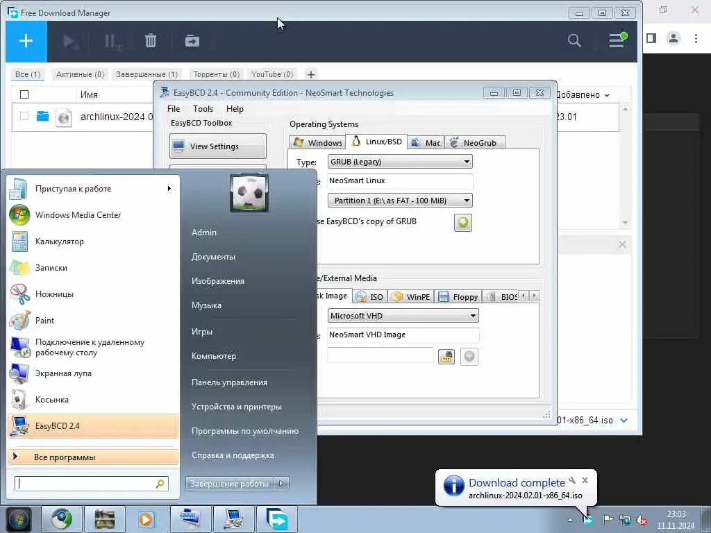Screen dimensions: 711x533
Task: Open Косынка solitaire game
Action: (x=93, y=400)
